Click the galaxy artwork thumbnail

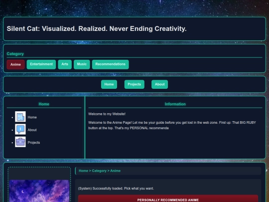pyautogui.click(x=39, y=191)
